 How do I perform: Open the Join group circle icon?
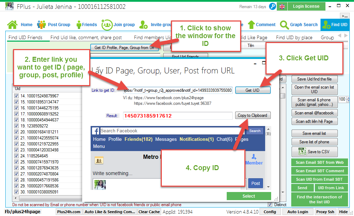pos(107,25)
